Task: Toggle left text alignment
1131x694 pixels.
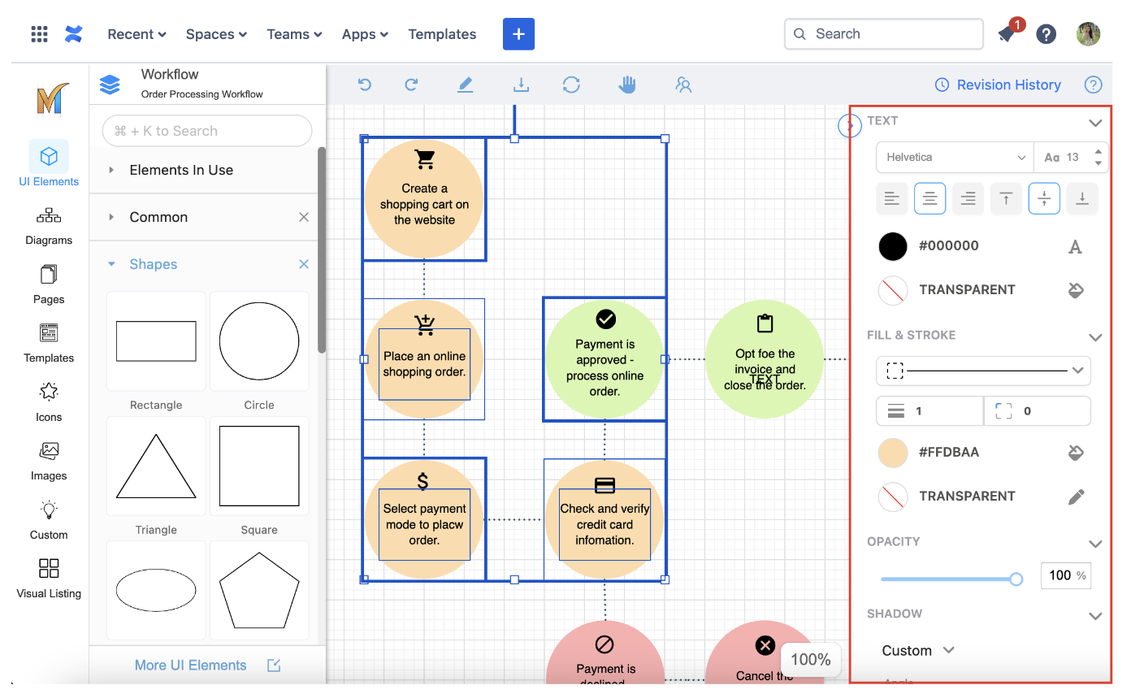Action: tap(891, 198)
